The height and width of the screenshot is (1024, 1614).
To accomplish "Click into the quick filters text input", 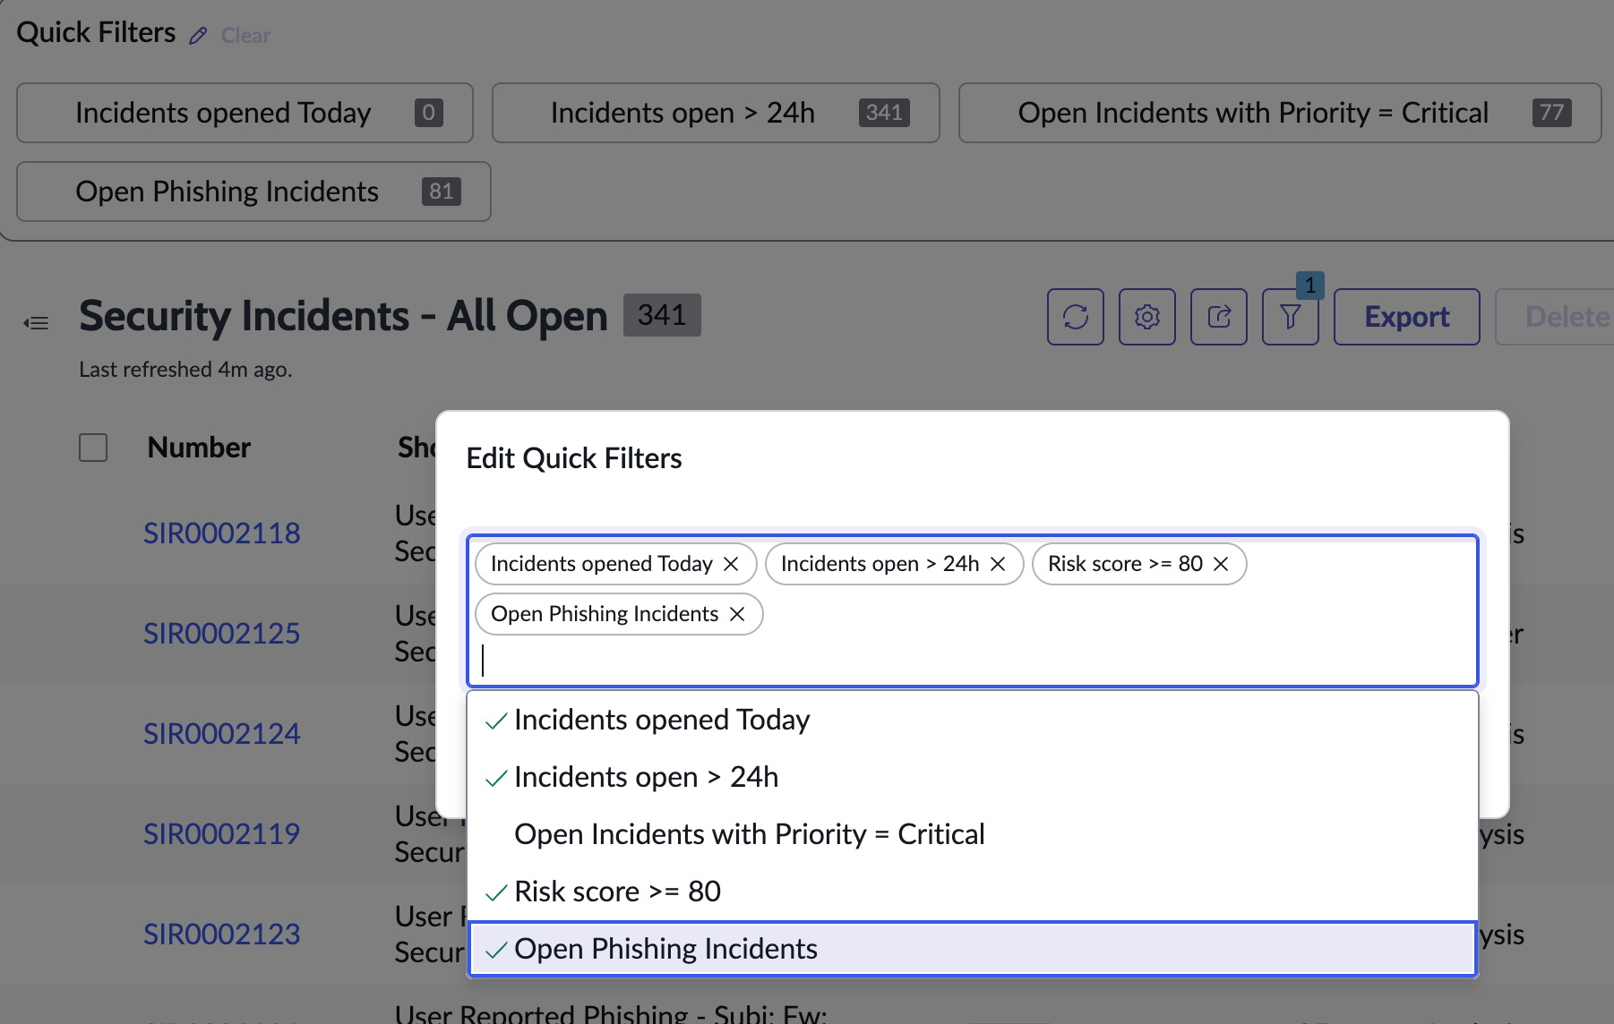I will [x=973, y=661].
